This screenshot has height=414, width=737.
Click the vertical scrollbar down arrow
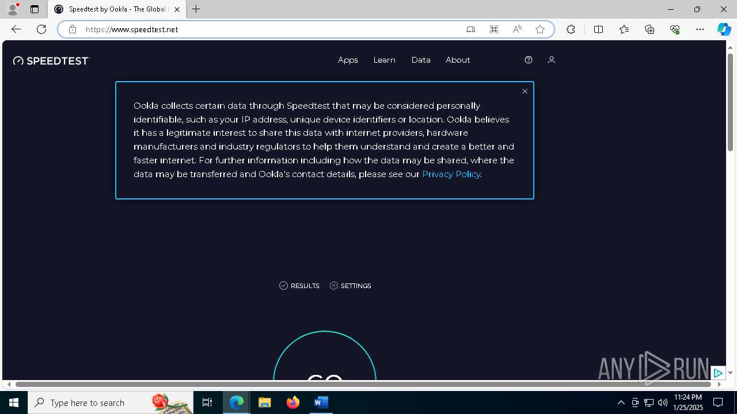click(730, 373)
